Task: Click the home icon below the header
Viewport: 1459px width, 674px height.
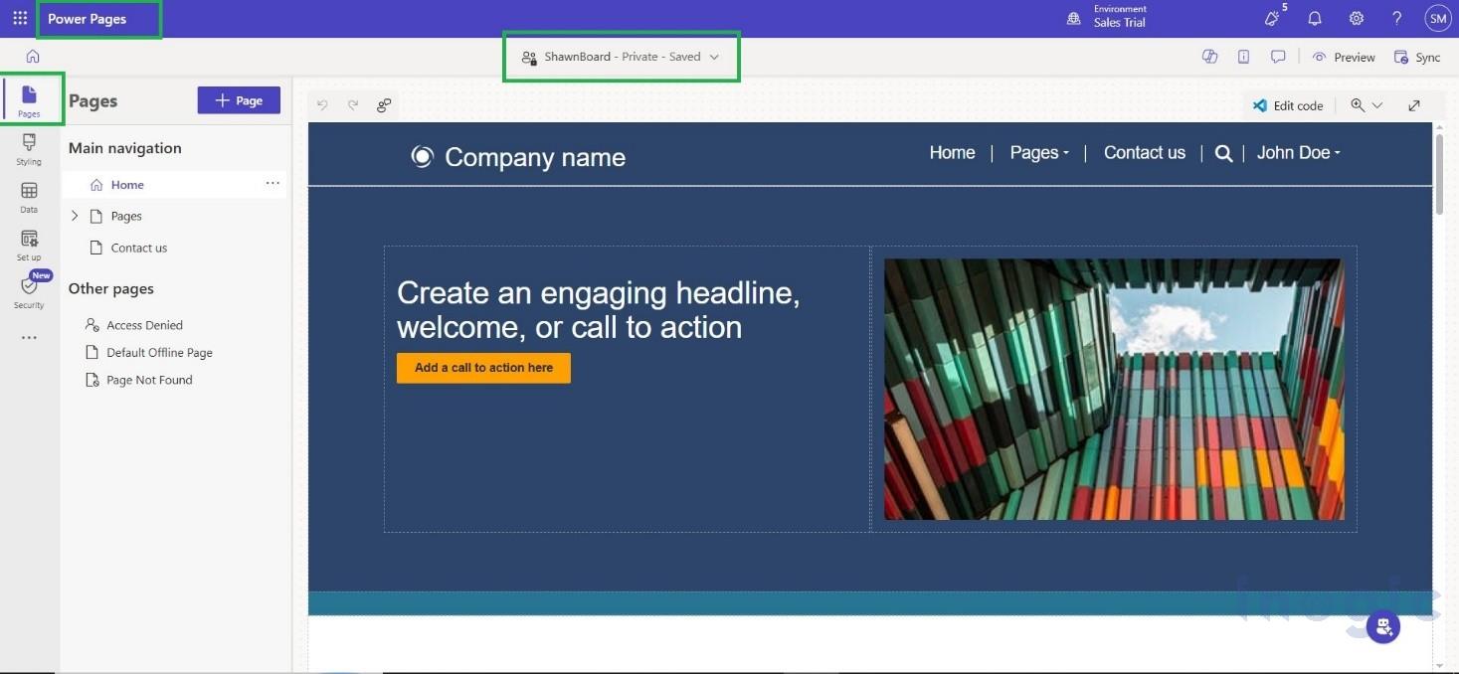Action: pos(33,57)
